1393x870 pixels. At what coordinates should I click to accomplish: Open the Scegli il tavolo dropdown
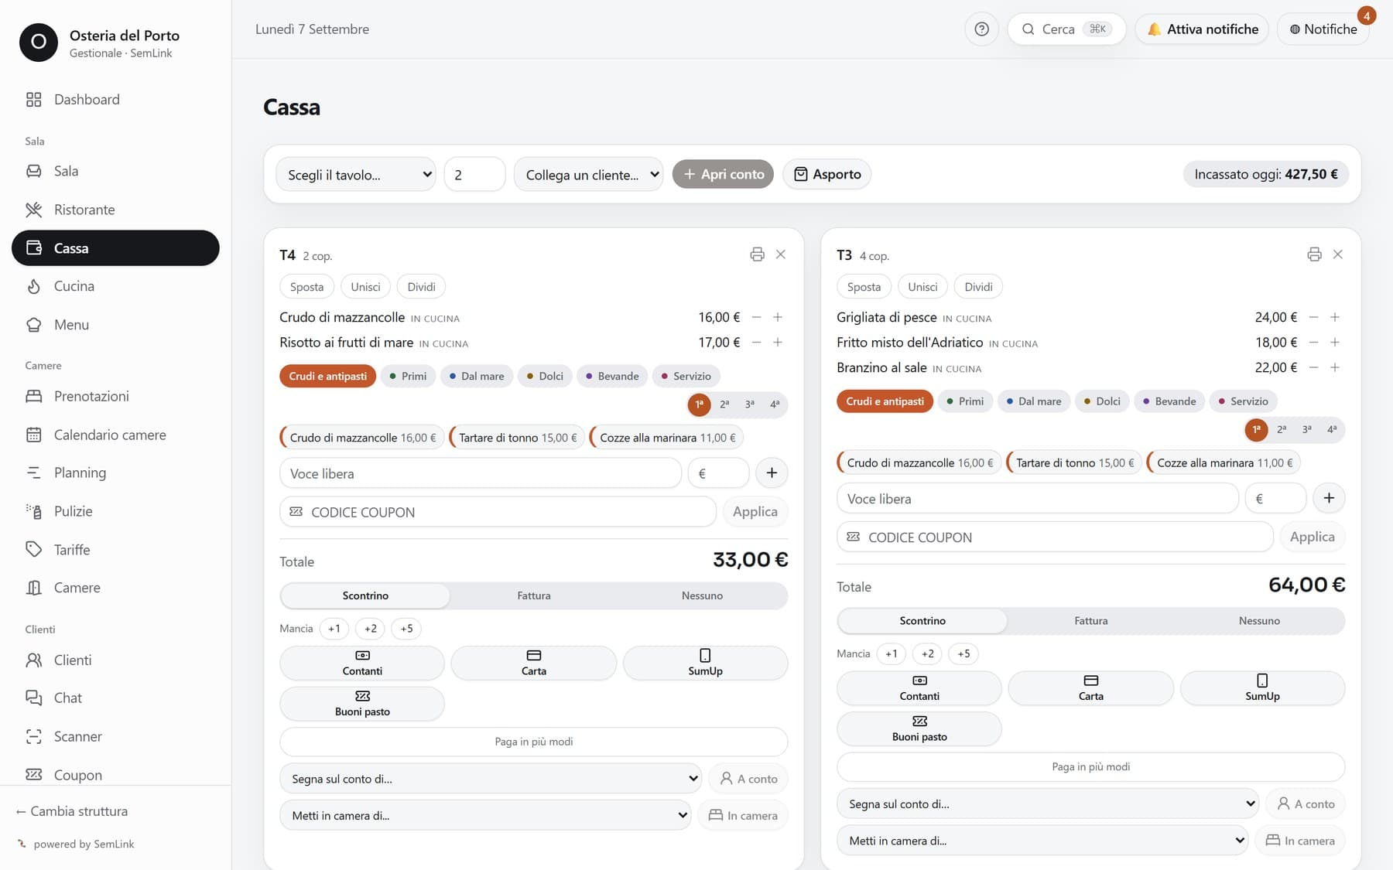356,175
